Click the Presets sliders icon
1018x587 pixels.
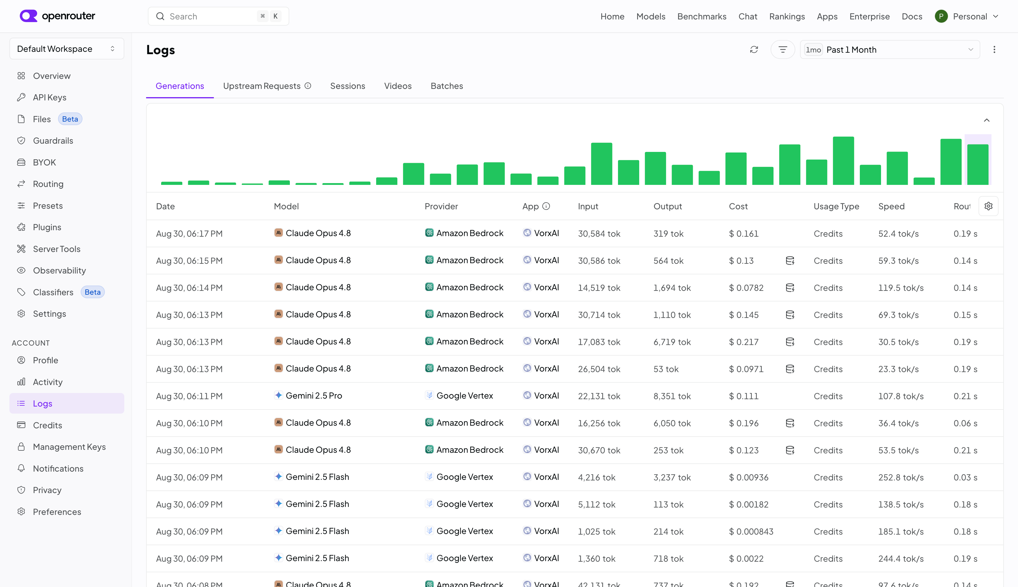tap(22, 205)
